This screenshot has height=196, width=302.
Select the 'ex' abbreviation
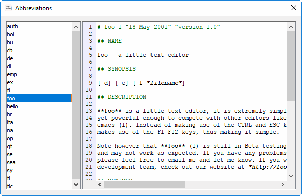(39, 82)
